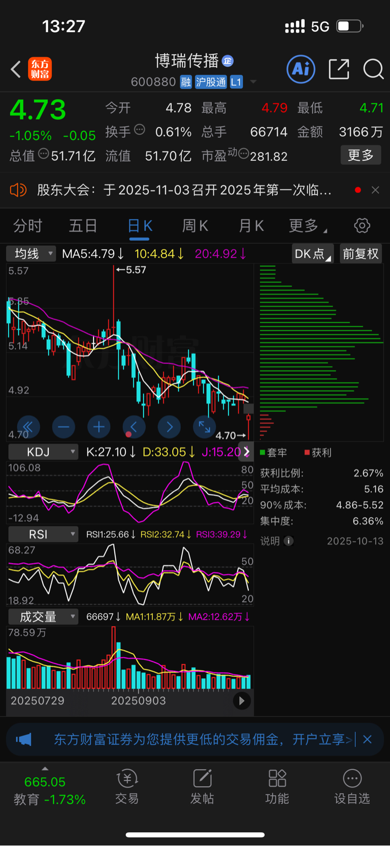Viewport: 390px width, 846px height.
Task: Expand KDJ values with chevron arrow
Action: [x=247, y=452]
